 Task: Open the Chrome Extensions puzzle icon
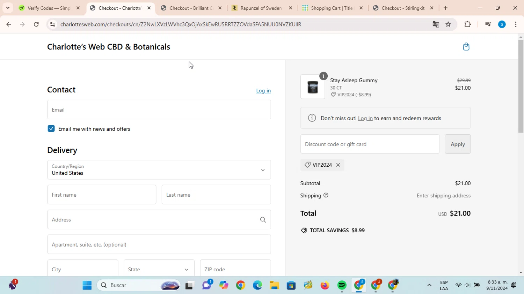pyautogui.click(x=467, y=24)
